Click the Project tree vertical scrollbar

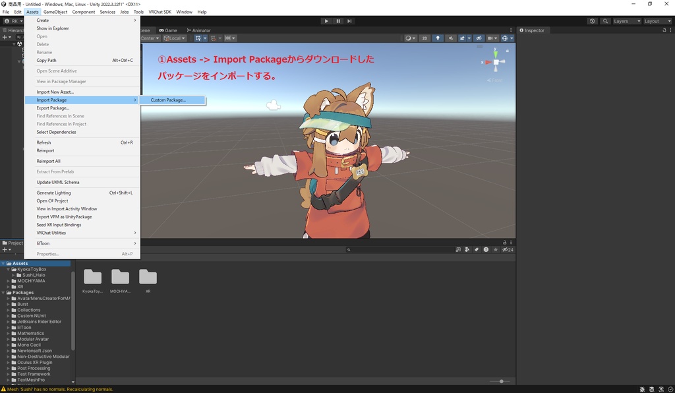[73, 310]
